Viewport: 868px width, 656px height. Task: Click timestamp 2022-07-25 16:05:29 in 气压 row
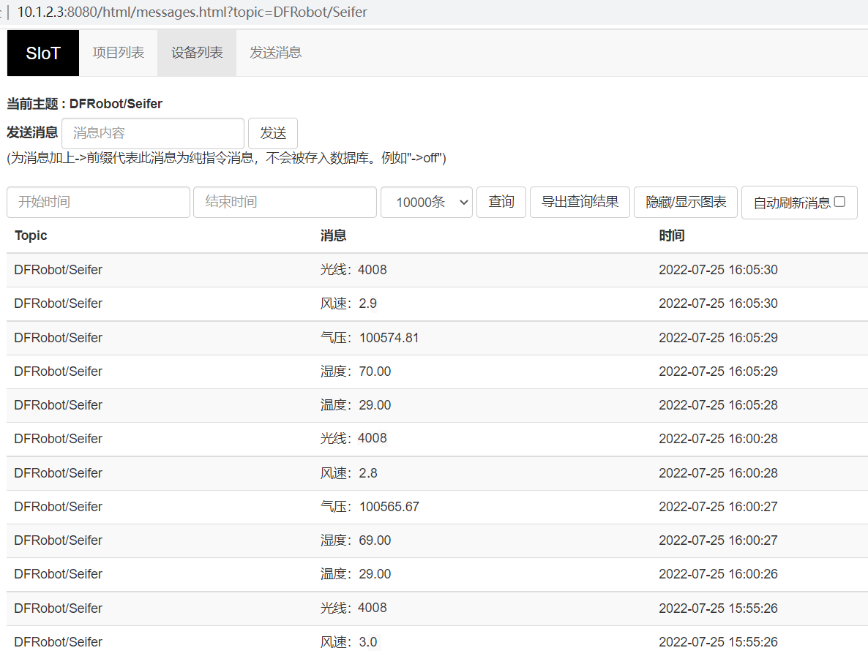pyautogui.click(x=718, y=338)
